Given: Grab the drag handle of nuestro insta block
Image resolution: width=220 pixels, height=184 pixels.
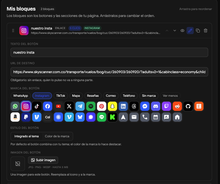Looking at the screenshot, I should (13, 31).
